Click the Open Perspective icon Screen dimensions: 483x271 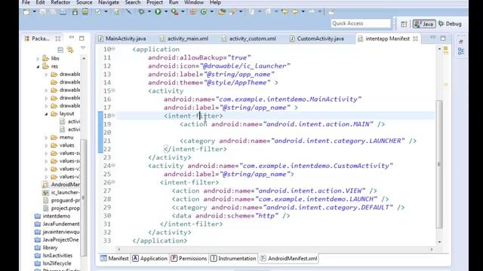(x=404, y=24)
